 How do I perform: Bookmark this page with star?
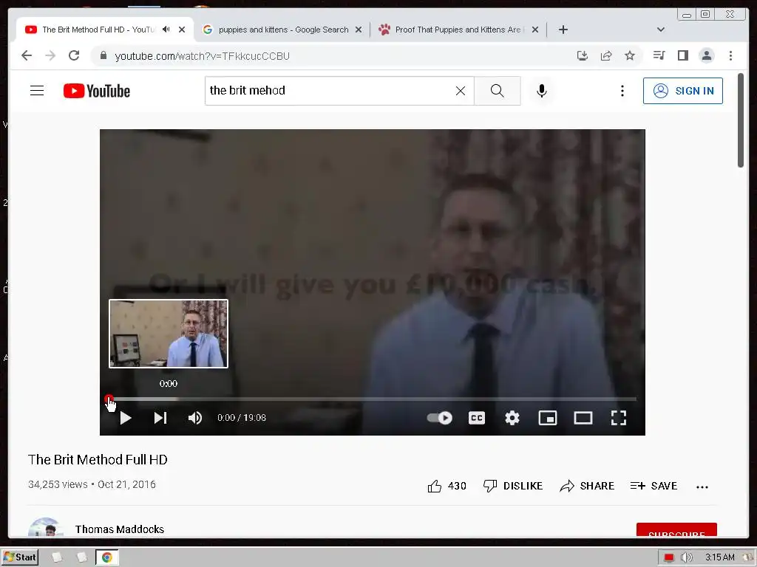click(x=630, y=55)
